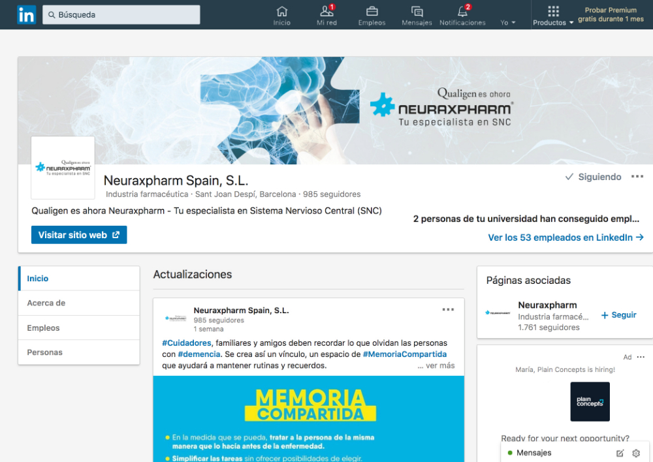The image size is (653, 462).
Task: Switch to the Acerca de tab
Action: 79,303
